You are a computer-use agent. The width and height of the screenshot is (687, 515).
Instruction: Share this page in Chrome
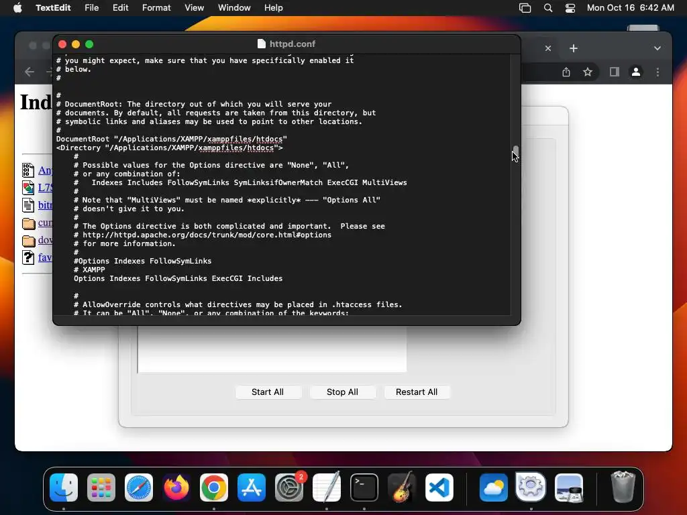pos(566,72)
